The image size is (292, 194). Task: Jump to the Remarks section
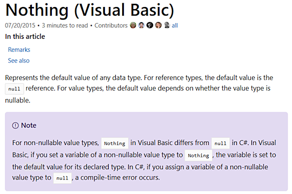[x=19, y=50]
